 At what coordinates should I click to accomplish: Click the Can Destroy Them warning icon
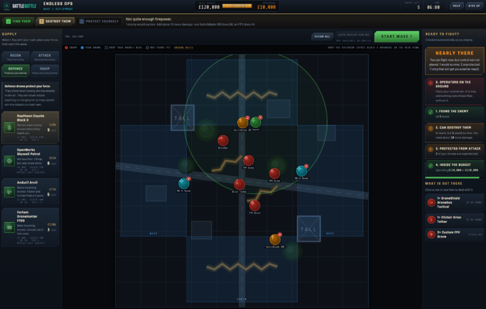click(x=430, y=128)
